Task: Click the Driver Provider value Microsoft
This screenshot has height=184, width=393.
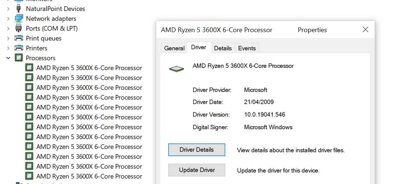Action: tap(256, 90)
